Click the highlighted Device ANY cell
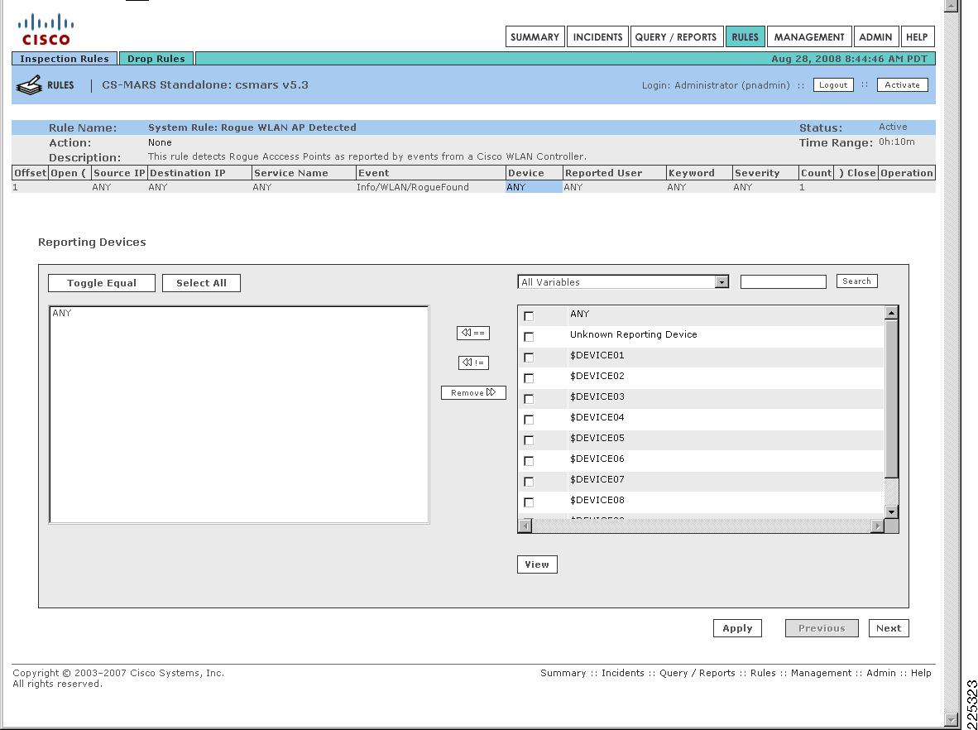 tap(534, 187)
